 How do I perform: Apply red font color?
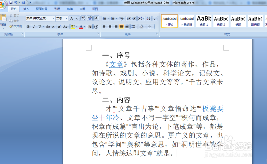pos(81,26)
